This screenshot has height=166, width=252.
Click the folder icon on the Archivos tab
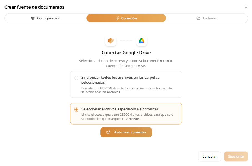tap(198, 18)
